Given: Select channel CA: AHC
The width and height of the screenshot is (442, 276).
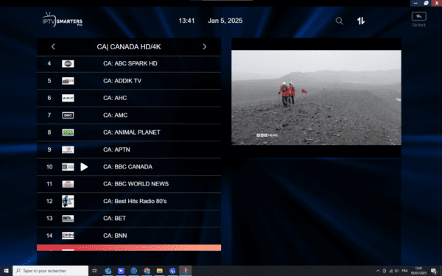Looking at the screenshot, I should click(129, 98).
